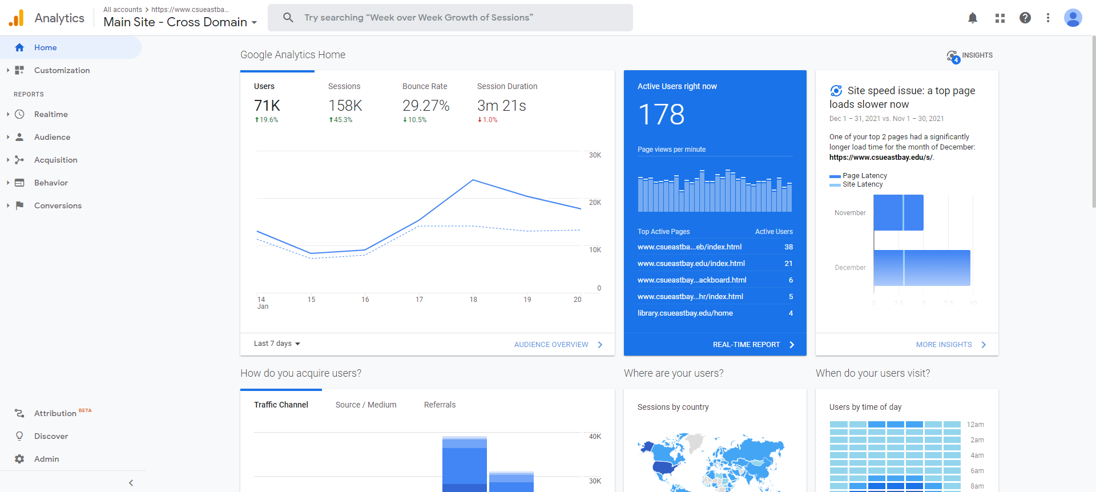Expand the Audience reports arrow

pyautogui.click(x=8, y=137)
